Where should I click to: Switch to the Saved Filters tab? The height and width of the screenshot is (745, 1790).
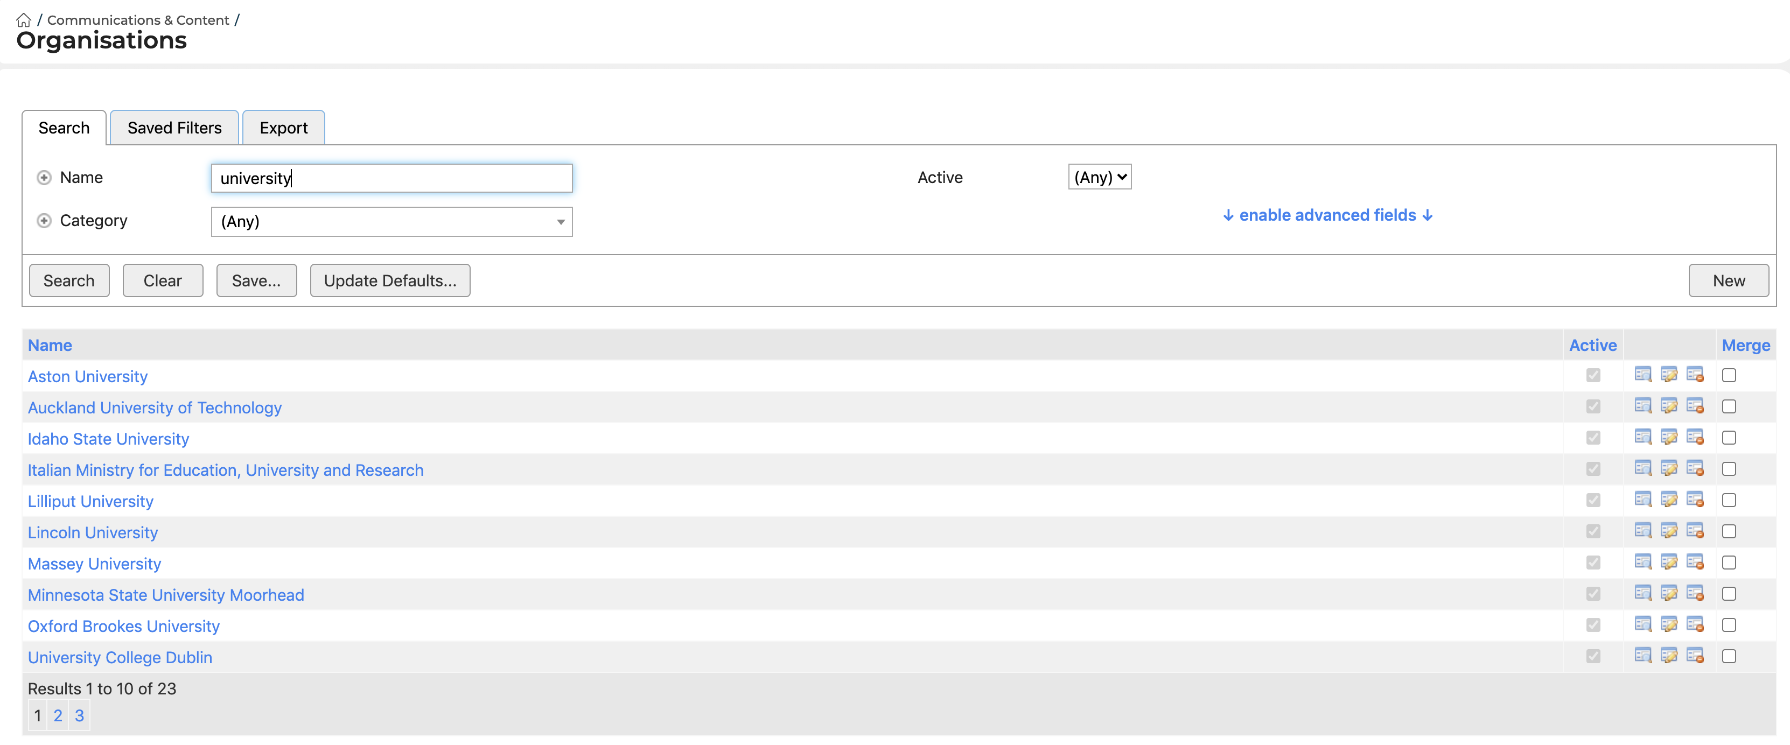[174, 128]
